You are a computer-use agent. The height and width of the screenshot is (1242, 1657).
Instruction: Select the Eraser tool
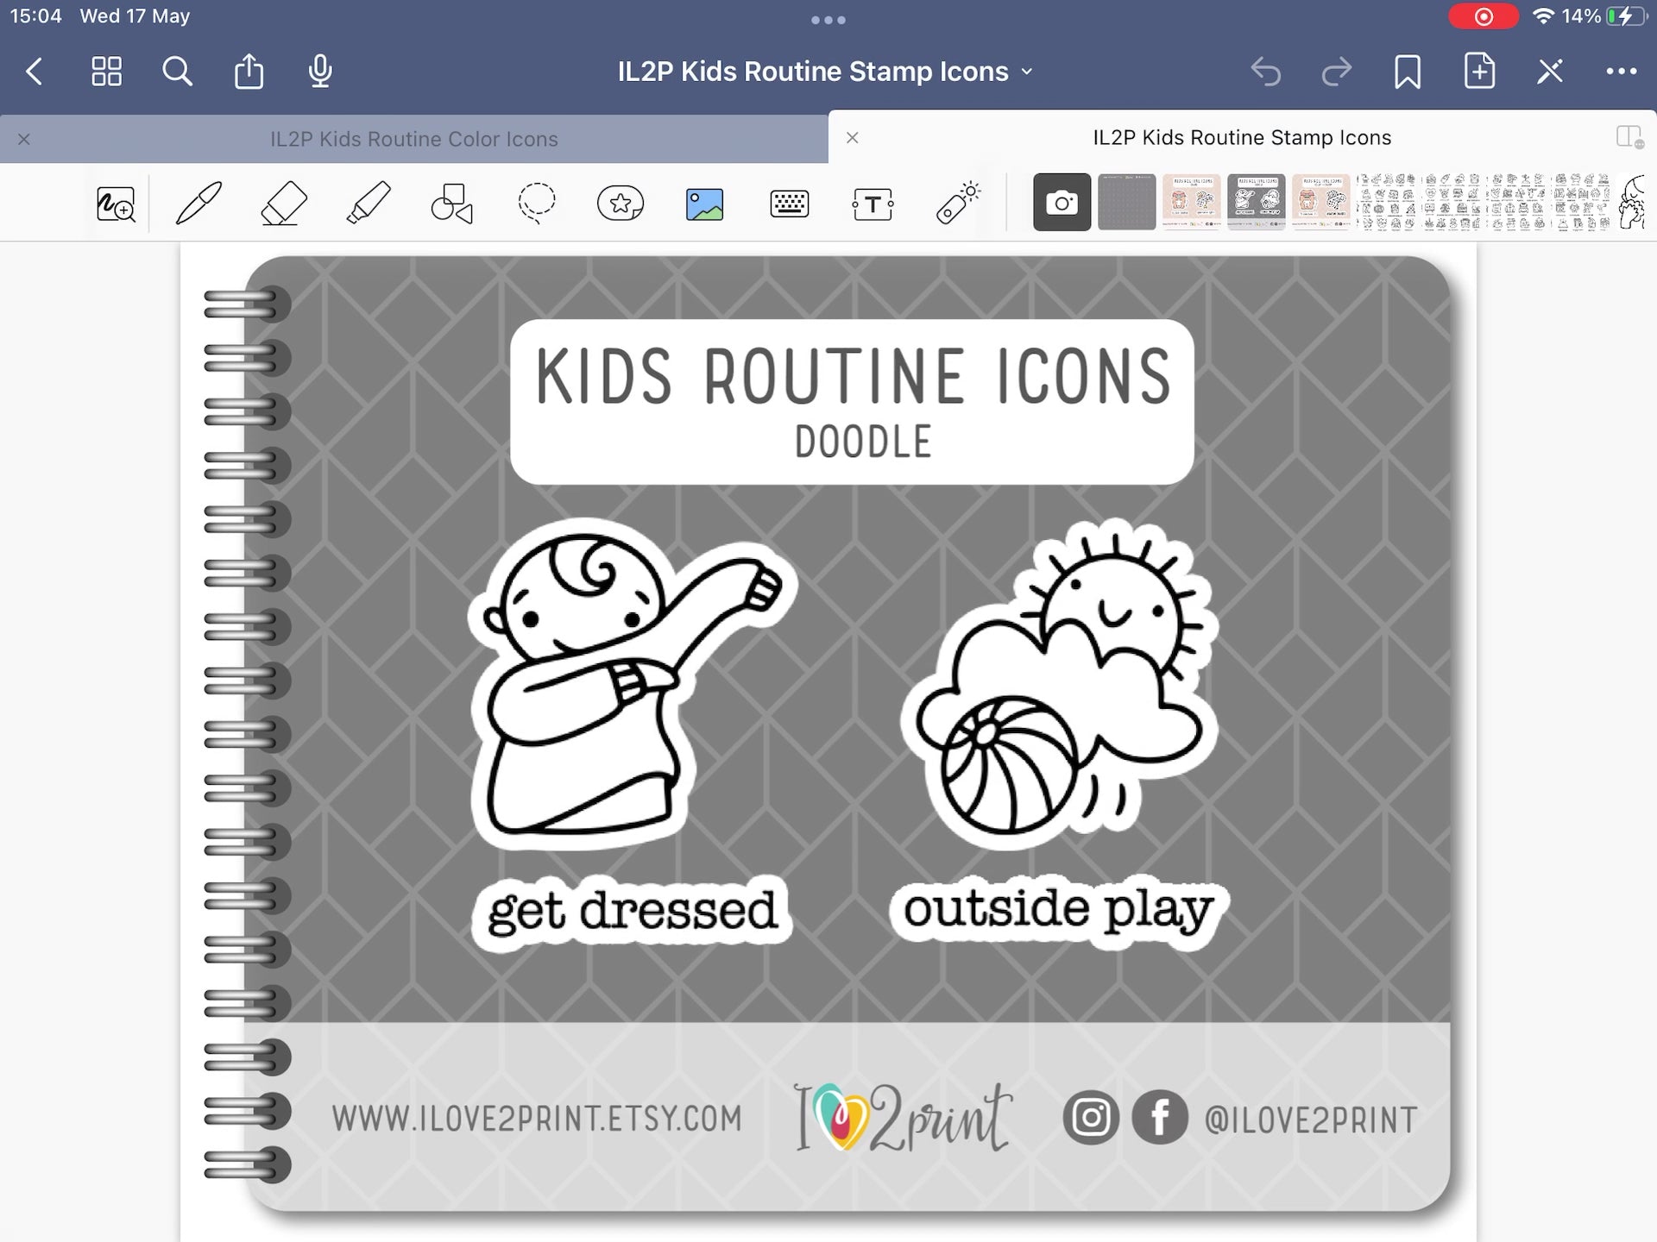(283, 204)
